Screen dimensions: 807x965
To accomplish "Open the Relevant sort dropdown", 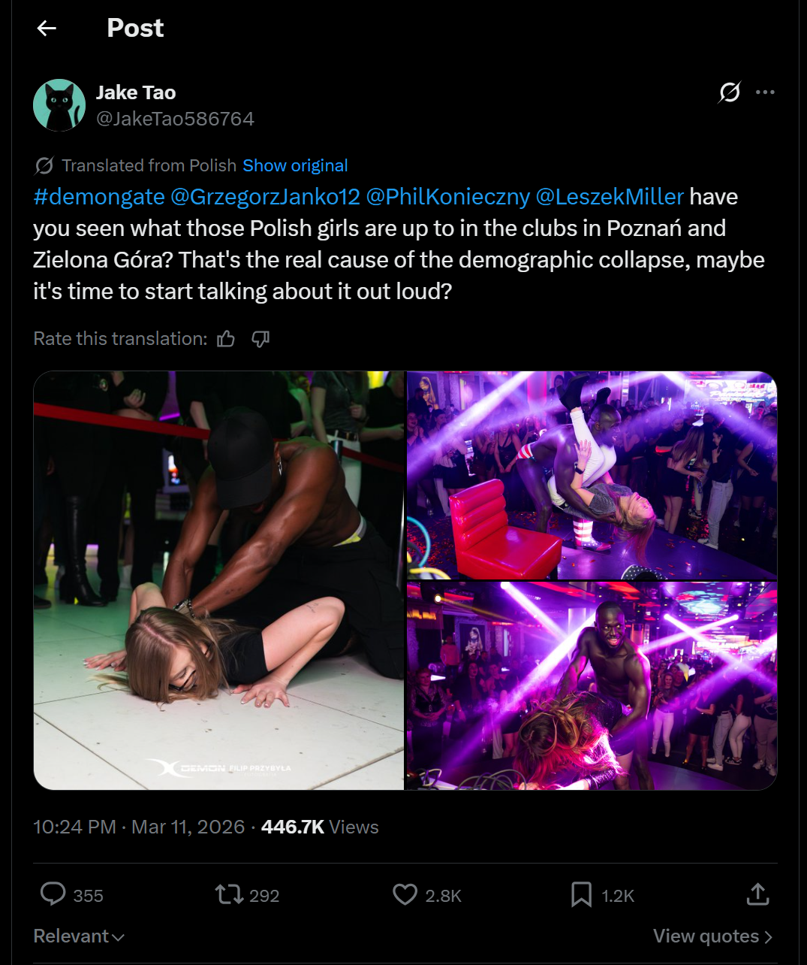I will point(79,936).
